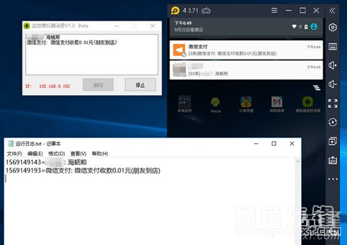347x245 pixels.
Task: Collapse emulator sidebar with double-chevron icon
Action: click(332, 11)
